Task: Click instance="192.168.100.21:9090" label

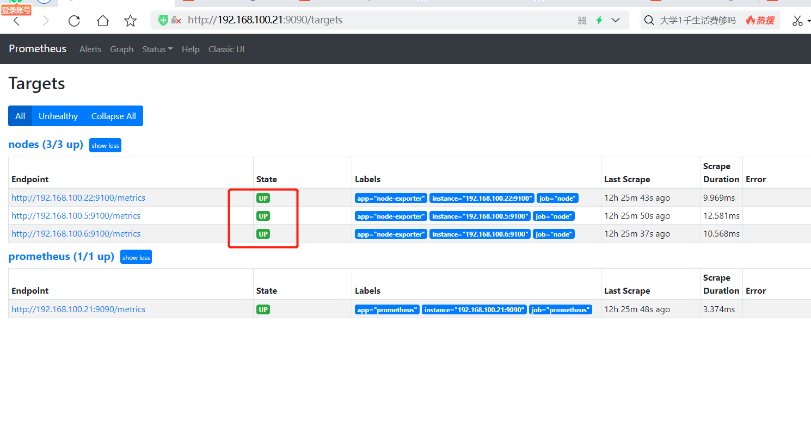Action: [x=474, y=309]
